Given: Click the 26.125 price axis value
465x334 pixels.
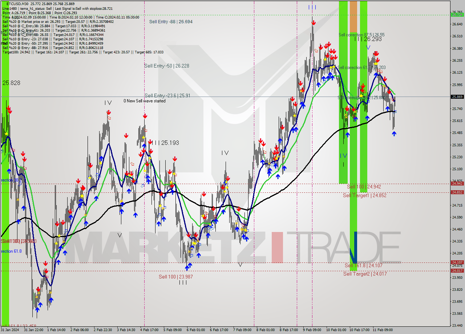Looking at the screenshot, I should (x=457, y=73).
